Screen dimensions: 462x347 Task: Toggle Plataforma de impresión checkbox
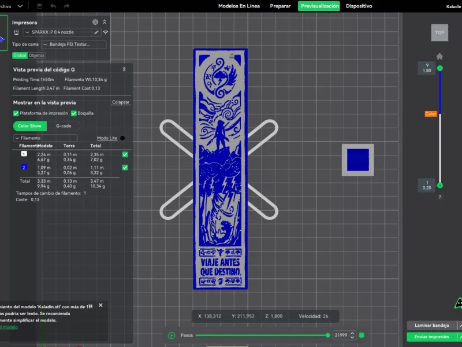coord(16,113)
